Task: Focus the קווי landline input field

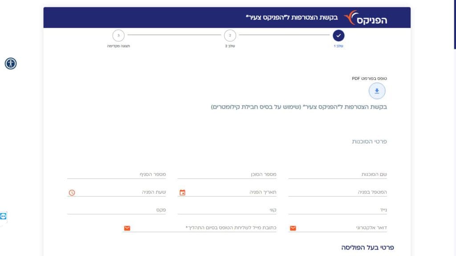Action: click(227, 210)
